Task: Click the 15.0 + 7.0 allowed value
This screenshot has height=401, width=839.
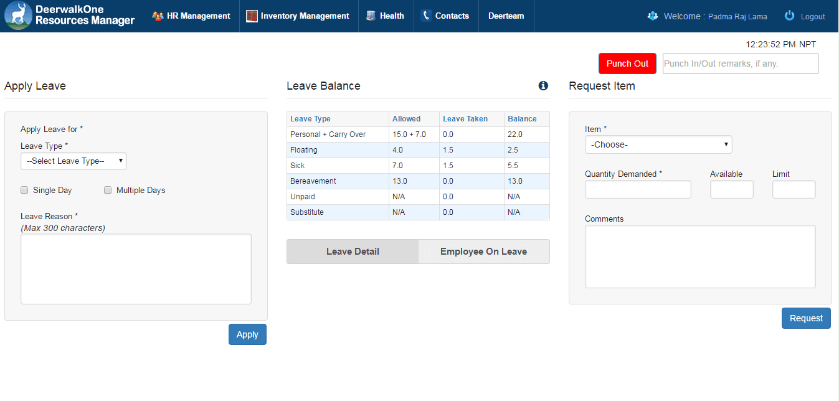Action: [409, 134]
